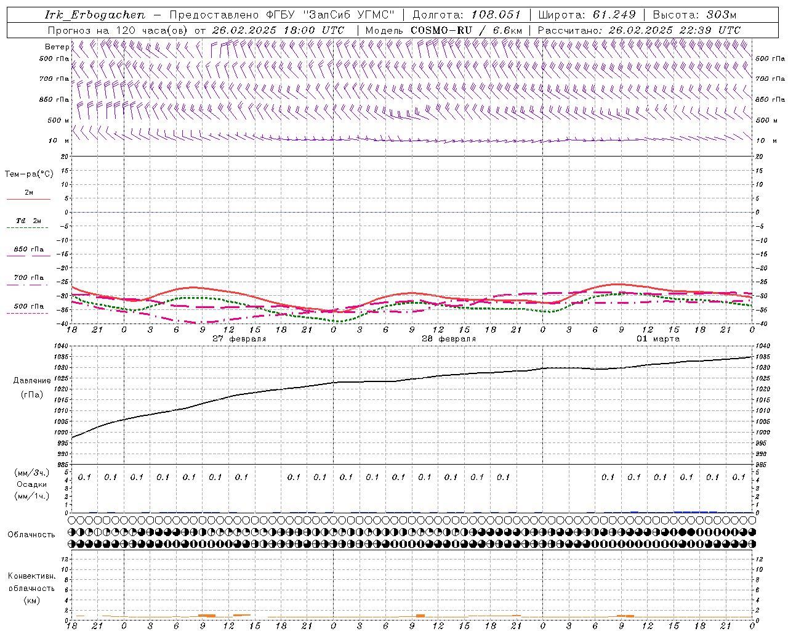Screen dimensions: 788x631
Task: Click the (мм/1ч.) precipitation unit label
Action: [32, 496]
